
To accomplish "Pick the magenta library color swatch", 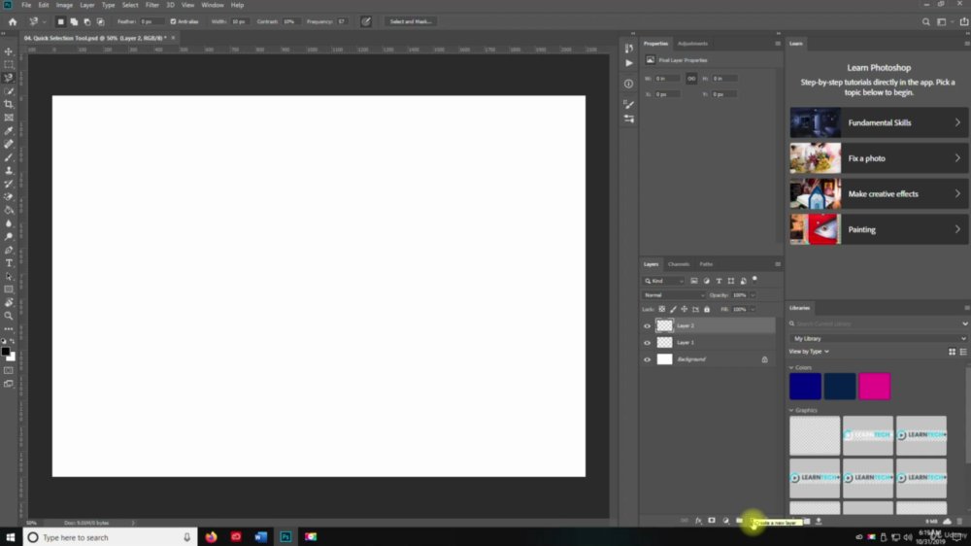I will (x=875, y=386).
